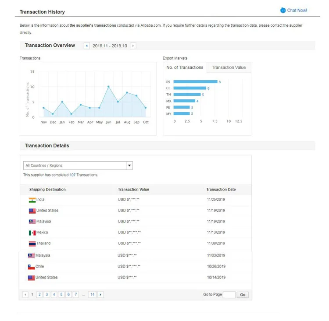Click the Jun peak point on Transactions chart
Image resolution: width=329 pixels, height=321 pixels.
(108, 86)
